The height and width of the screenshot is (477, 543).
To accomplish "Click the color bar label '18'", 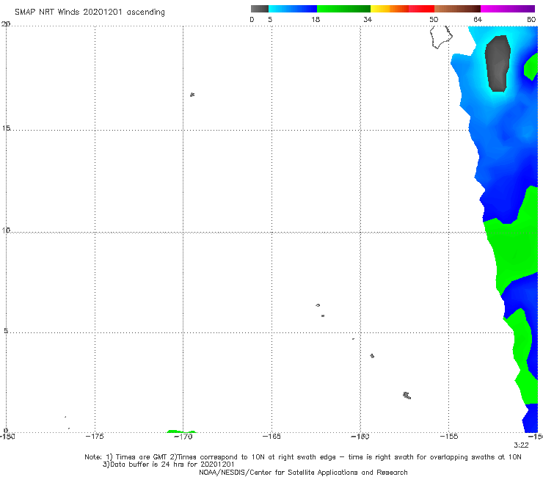I will coord(316,19).
